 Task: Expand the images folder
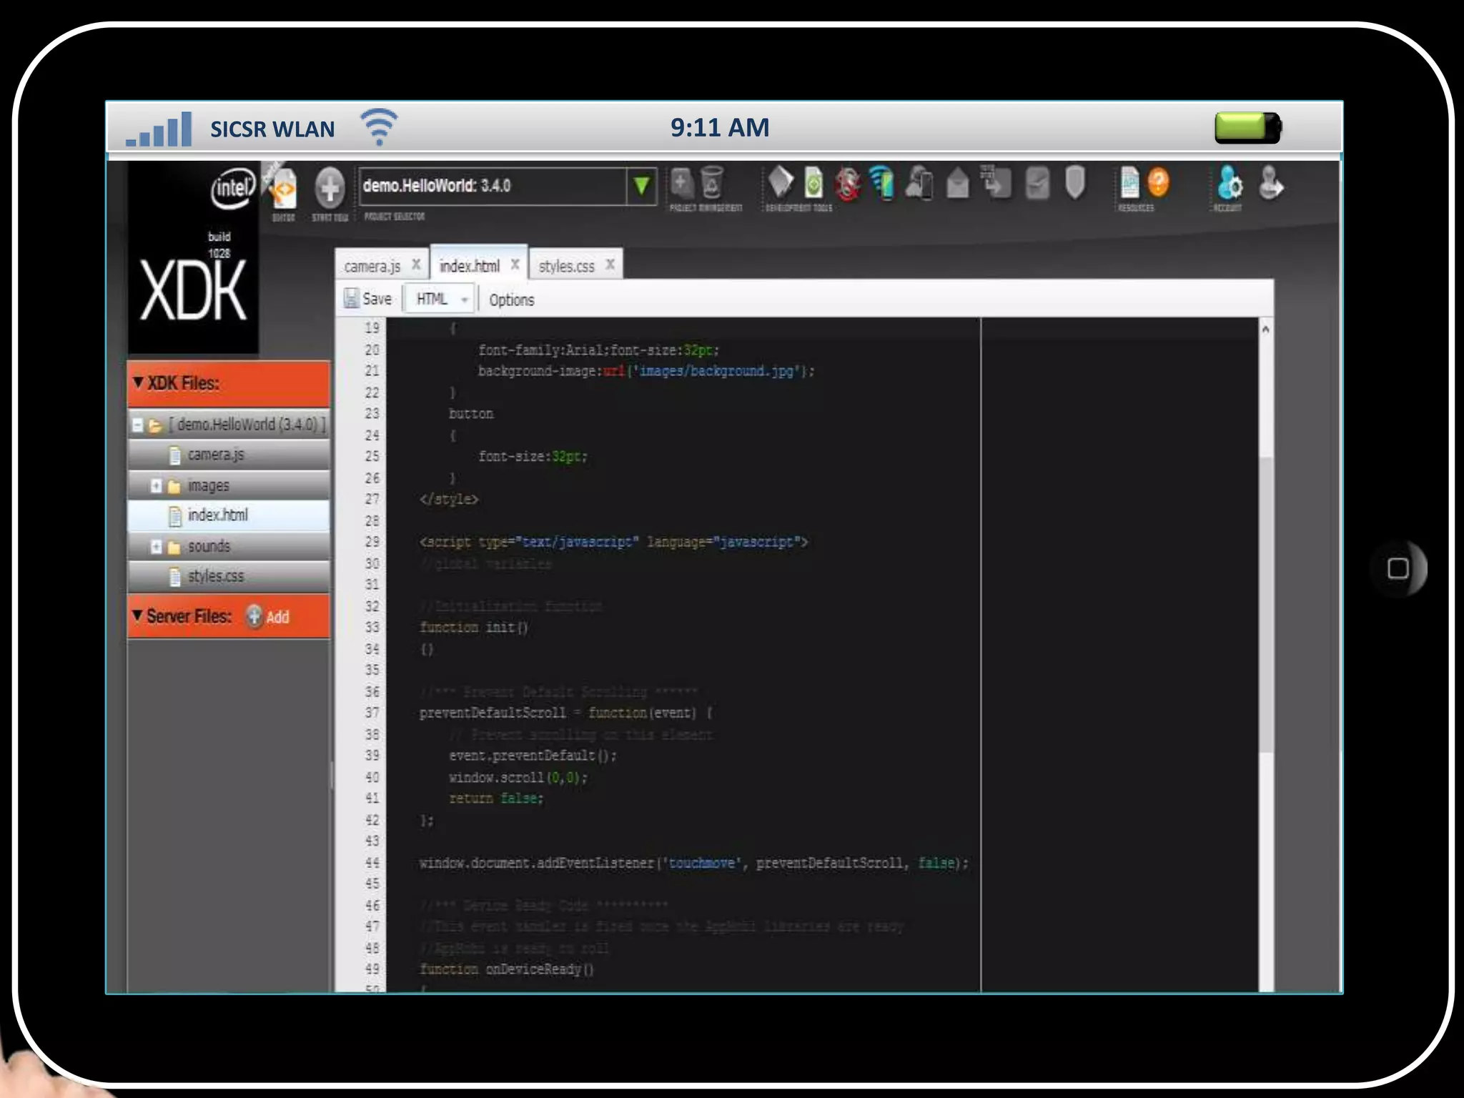point(156,486)
